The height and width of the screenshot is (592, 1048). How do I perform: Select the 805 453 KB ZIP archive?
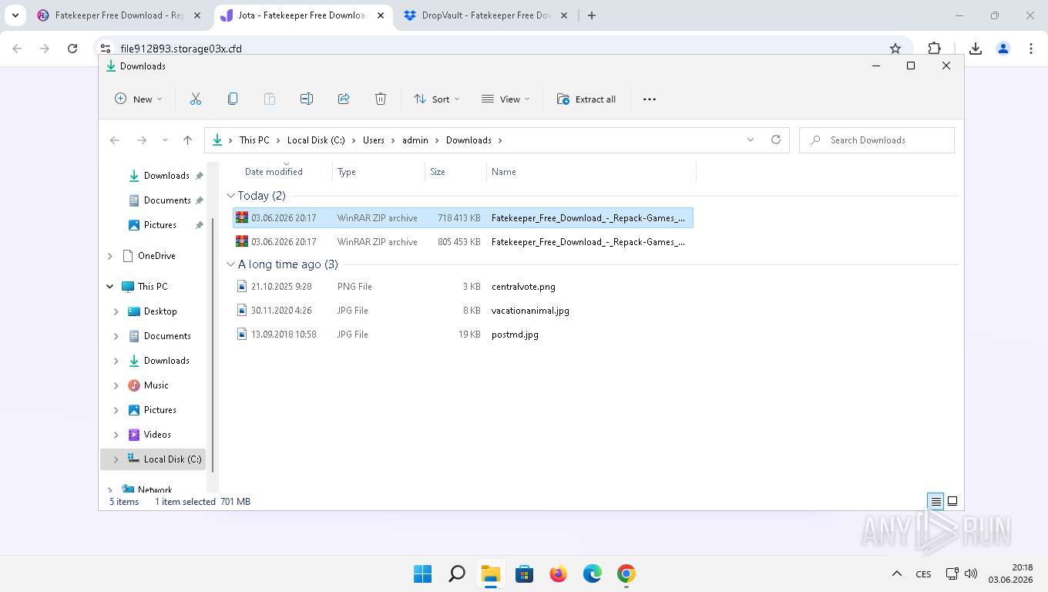click(x=463, y=242)
